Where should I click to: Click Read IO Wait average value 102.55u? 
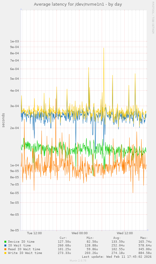click(118, 249)
